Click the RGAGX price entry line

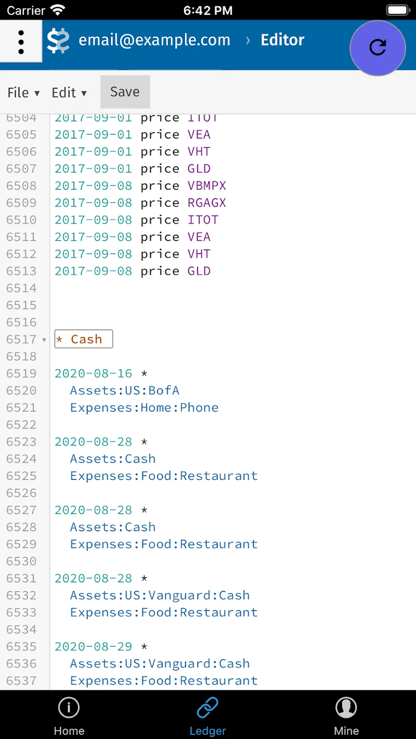140,203
